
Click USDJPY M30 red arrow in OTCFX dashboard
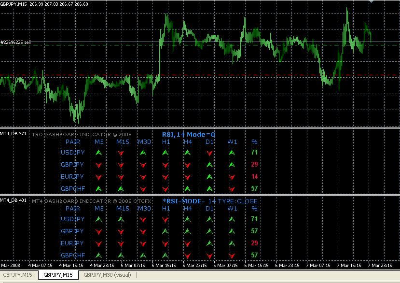pos(143,220)
